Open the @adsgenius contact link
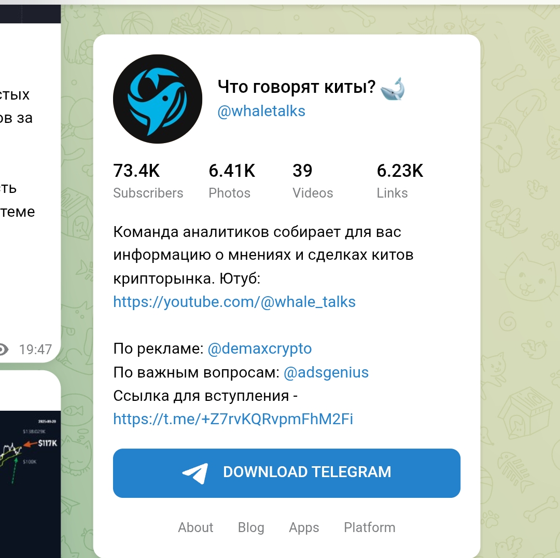560x558 pixels. click(326, 372)
